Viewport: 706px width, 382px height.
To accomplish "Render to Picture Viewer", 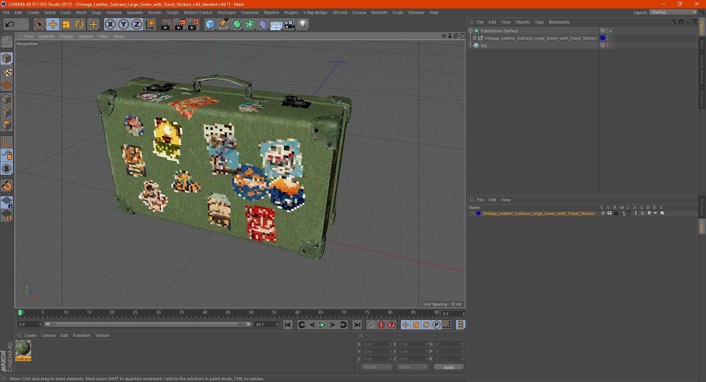I will coord(180,25).
